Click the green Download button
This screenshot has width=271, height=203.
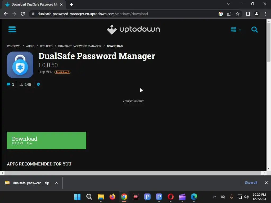[x=47, y=141]
